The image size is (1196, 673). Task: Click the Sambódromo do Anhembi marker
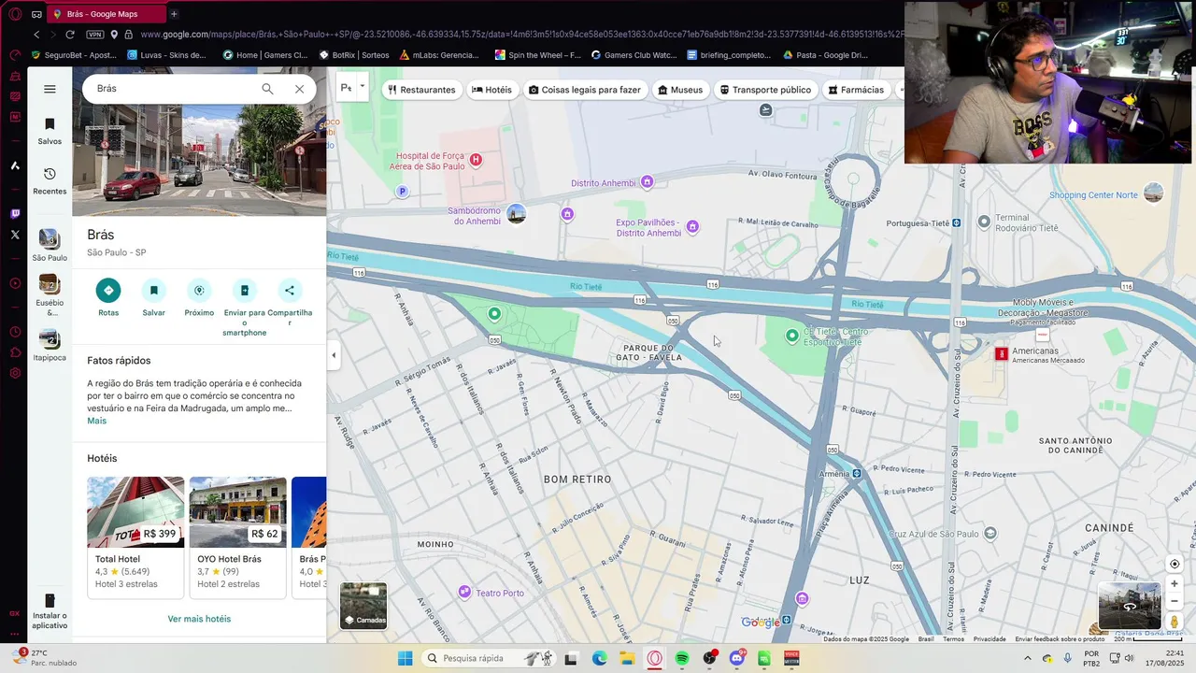[x=517, y=215]
